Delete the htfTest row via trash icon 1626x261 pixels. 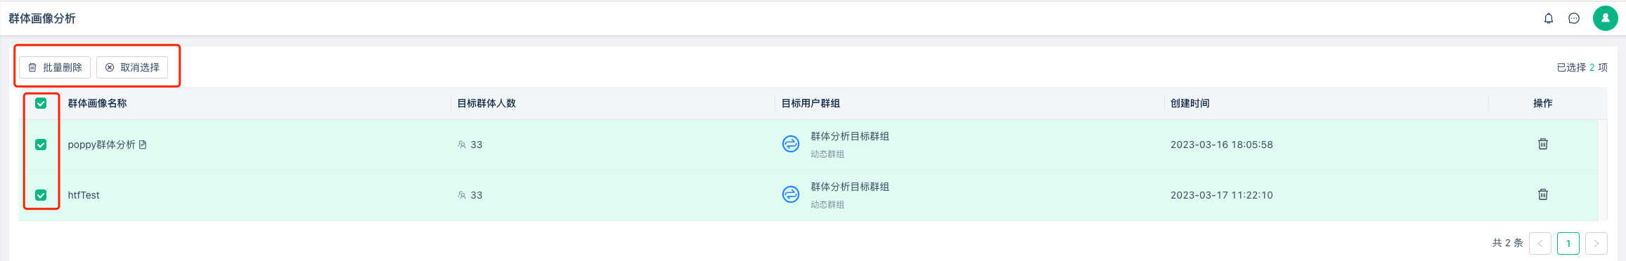pos(1543,194)
